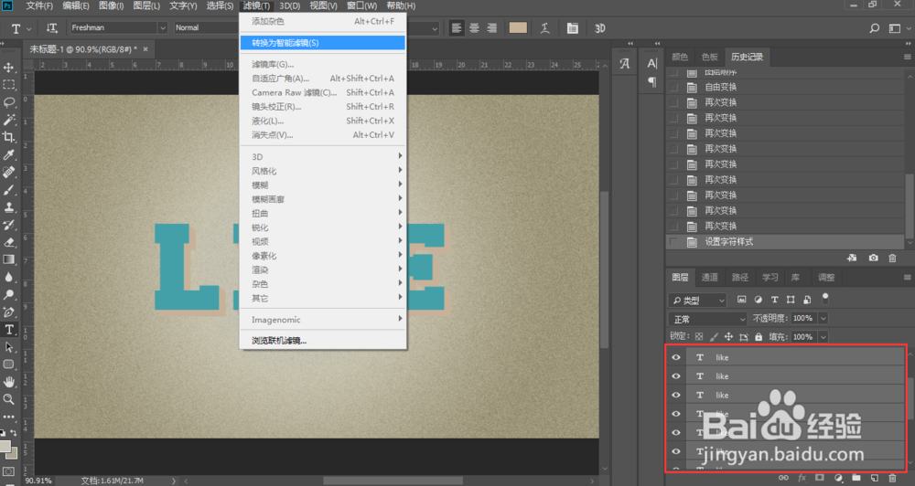Select the Rectangular Marquee tool

click(9, 85)
